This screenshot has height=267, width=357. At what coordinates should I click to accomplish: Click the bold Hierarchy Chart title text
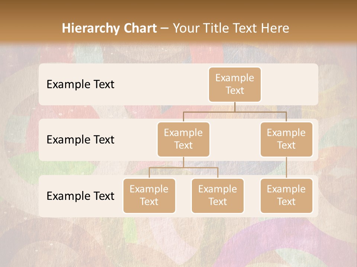[x=109, y=28]
